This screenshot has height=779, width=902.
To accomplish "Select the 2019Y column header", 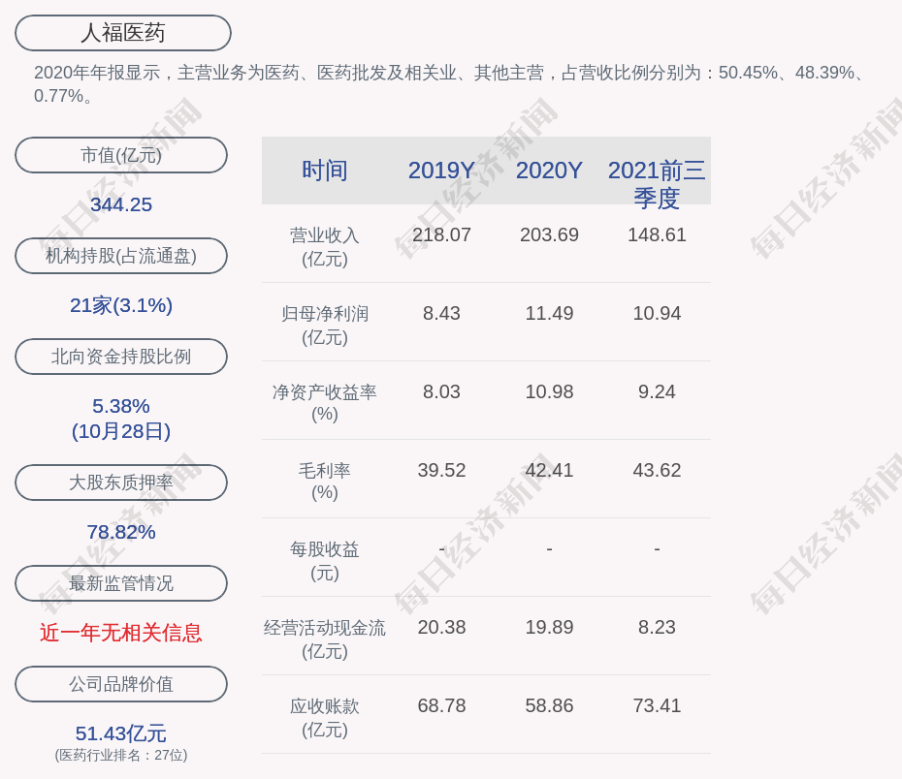I will [x=441, y=171].
